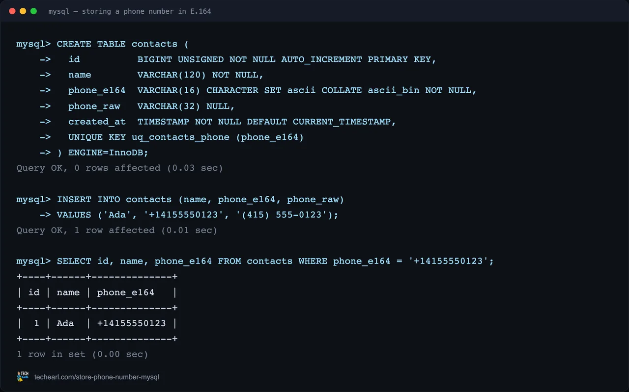Screen dimensions: 629x392
Task: Click the 'name' column header in result table
Action: point(68,292)
